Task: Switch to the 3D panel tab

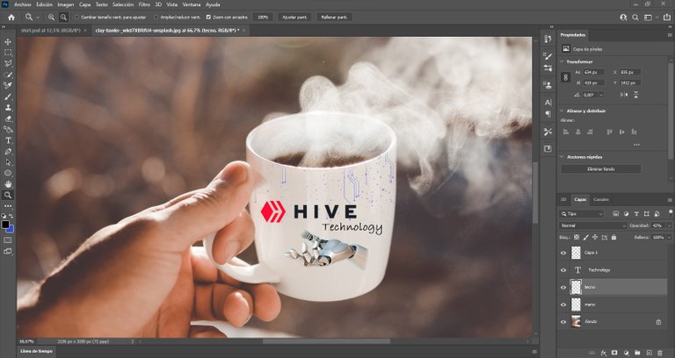Action: click(563, 199)
